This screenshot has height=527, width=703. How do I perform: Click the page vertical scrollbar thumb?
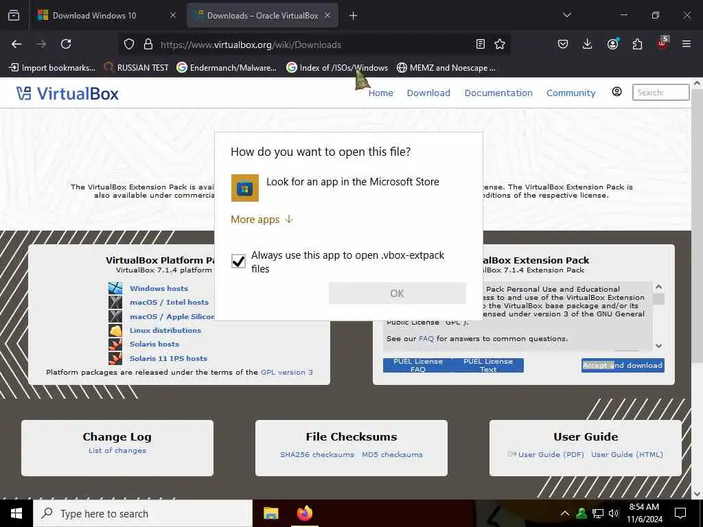coord(697,226)
